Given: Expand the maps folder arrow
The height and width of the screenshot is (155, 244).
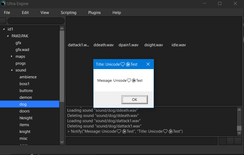Looking at the screenshot, I should (x=11, y=56).
